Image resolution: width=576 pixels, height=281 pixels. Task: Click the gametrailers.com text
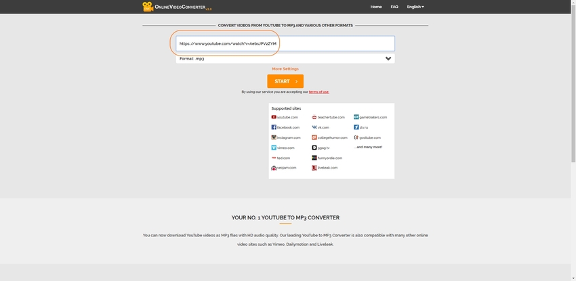(373, 117)
